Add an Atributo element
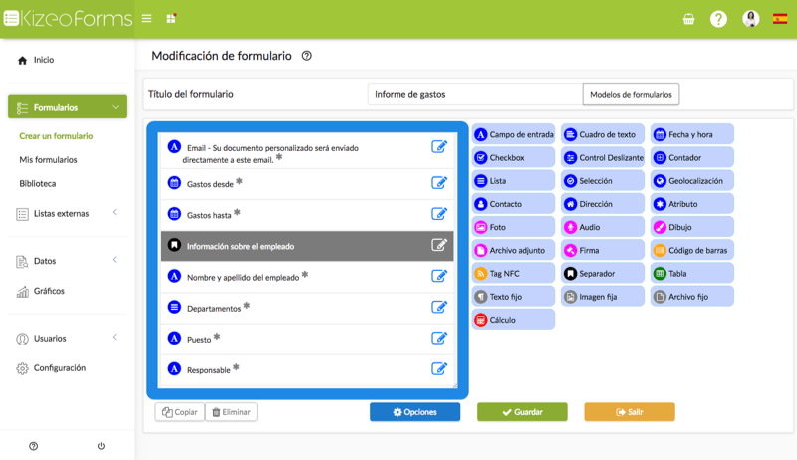This screenshot has width=797, height=460. [692, 204]
